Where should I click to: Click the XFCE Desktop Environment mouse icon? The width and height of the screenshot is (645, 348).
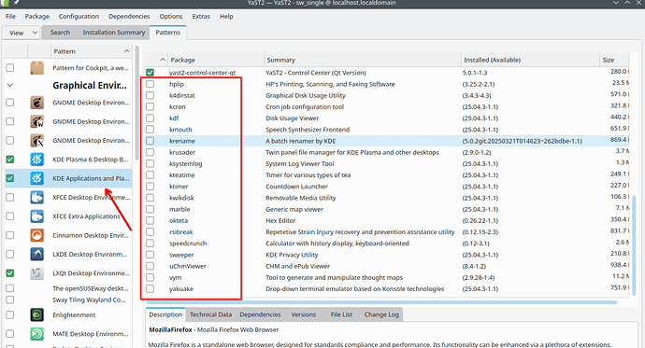click(x=37, y=197)
